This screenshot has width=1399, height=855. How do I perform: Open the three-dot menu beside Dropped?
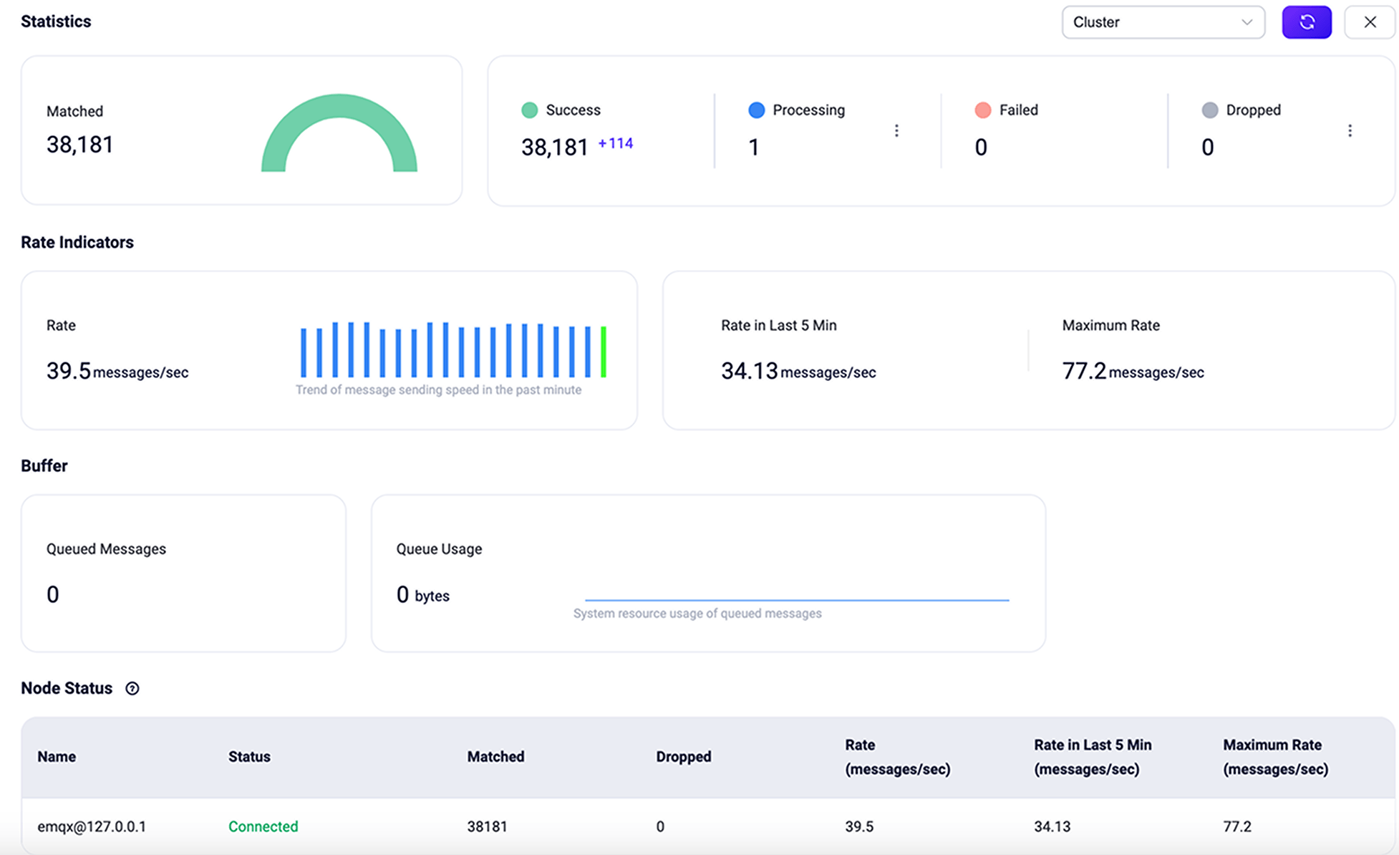click(1350, 130)
